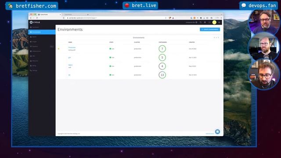Click the Oct 2022 created date
The width and height of the screenshot is (281, 158).
[x=193, y=49]
